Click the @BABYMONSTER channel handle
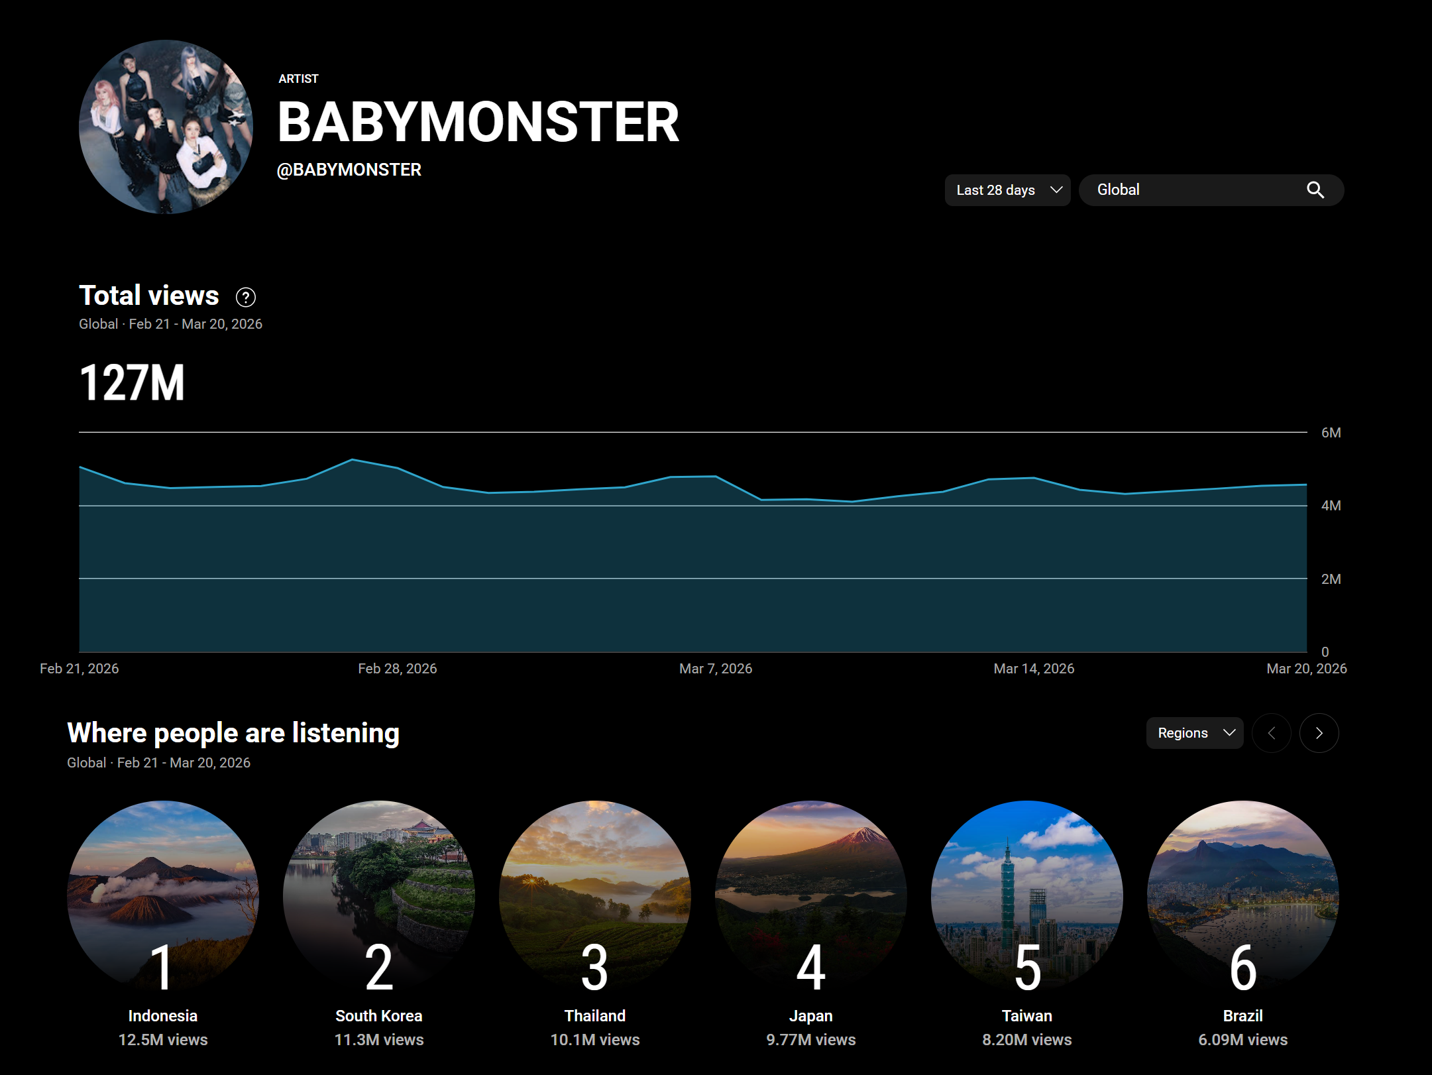 [349, 170]
